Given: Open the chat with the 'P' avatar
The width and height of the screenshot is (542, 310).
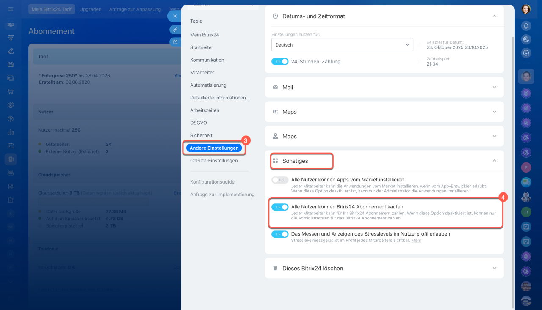Looking at the screenshot, I should click(x=526, y=167).
